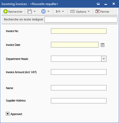The image size is (119, 123).
Task: Click the blue reset-to-start icon
Action: [x=43, y=11]
